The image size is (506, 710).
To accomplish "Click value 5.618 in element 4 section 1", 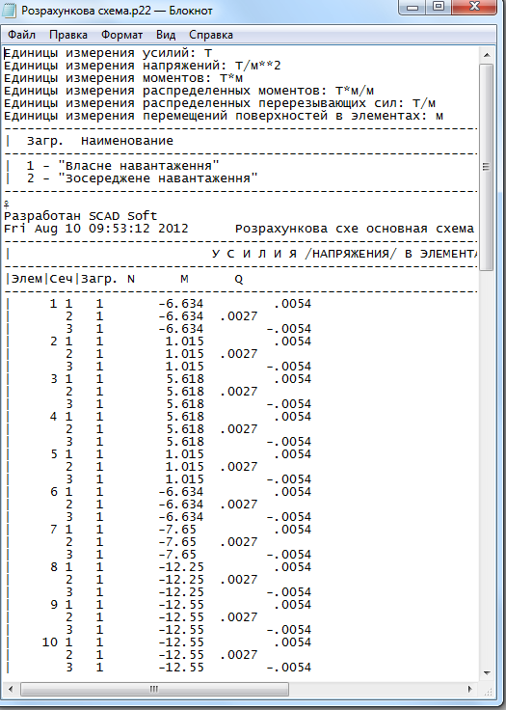I will [185, 416].
